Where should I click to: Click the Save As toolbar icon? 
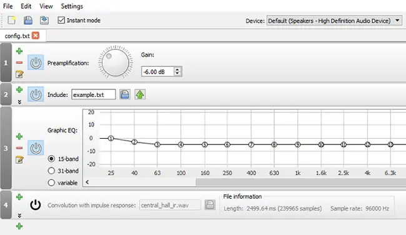44,20
